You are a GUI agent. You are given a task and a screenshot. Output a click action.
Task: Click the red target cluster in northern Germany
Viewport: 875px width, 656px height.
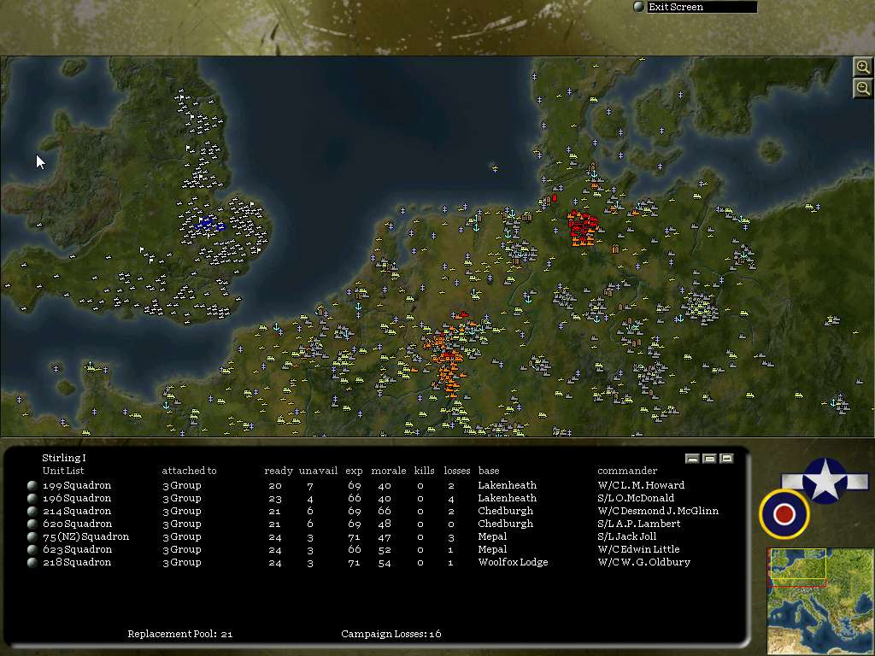[583, 227]
